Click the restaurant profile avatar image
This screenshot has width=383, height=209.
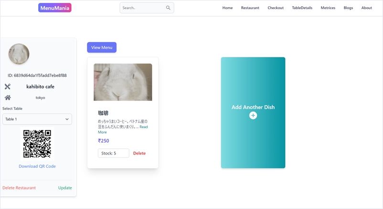tap(19, 54)
